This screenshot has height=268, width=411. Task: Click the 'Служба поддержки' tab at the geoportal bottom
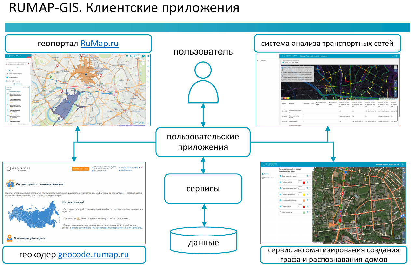click(23, 124)
